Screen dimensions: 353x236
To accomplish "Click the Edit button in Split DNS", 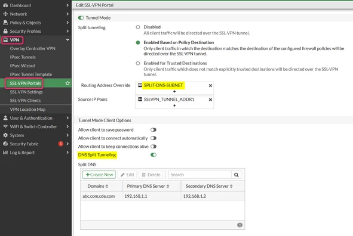I will pos(127,175).
